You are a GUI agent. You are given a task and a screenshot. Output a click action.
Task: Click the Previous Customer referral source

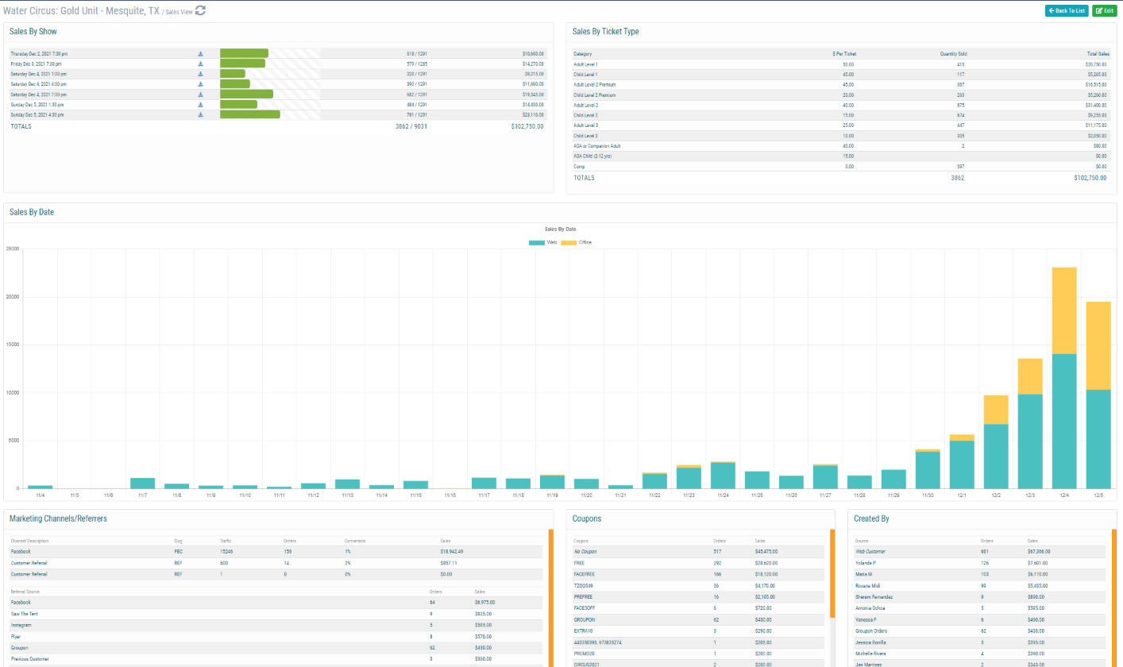29,659
